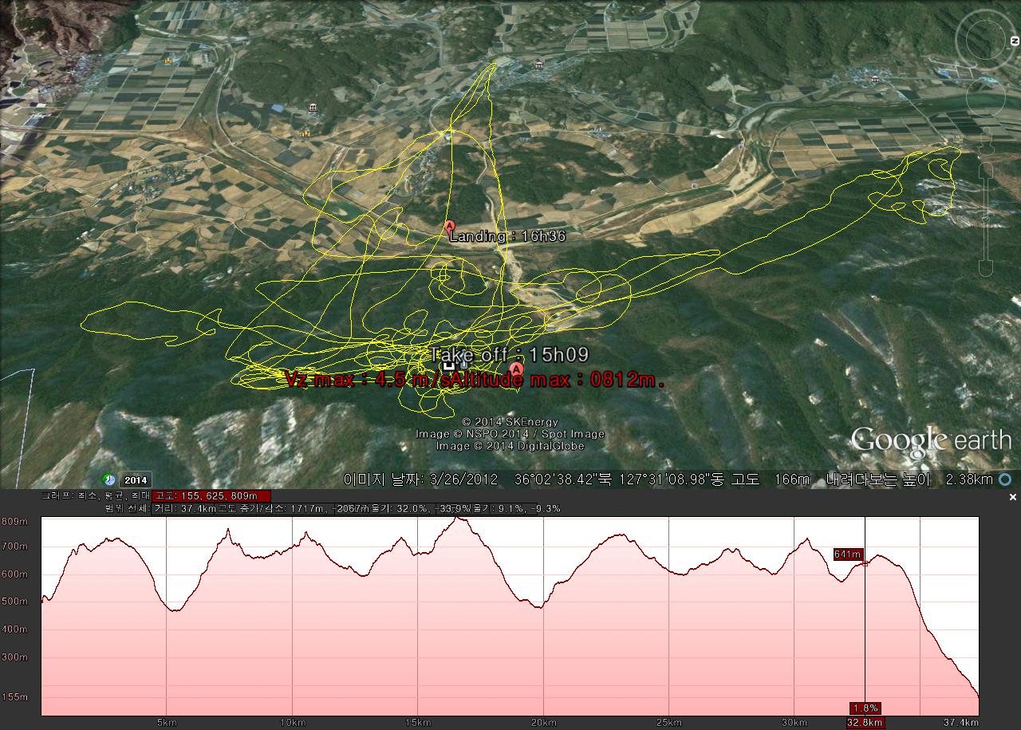Click the imagery date 3/26/2012 in status bar
The width and height of the screenshot is (1021, 730).
point(463,479)
